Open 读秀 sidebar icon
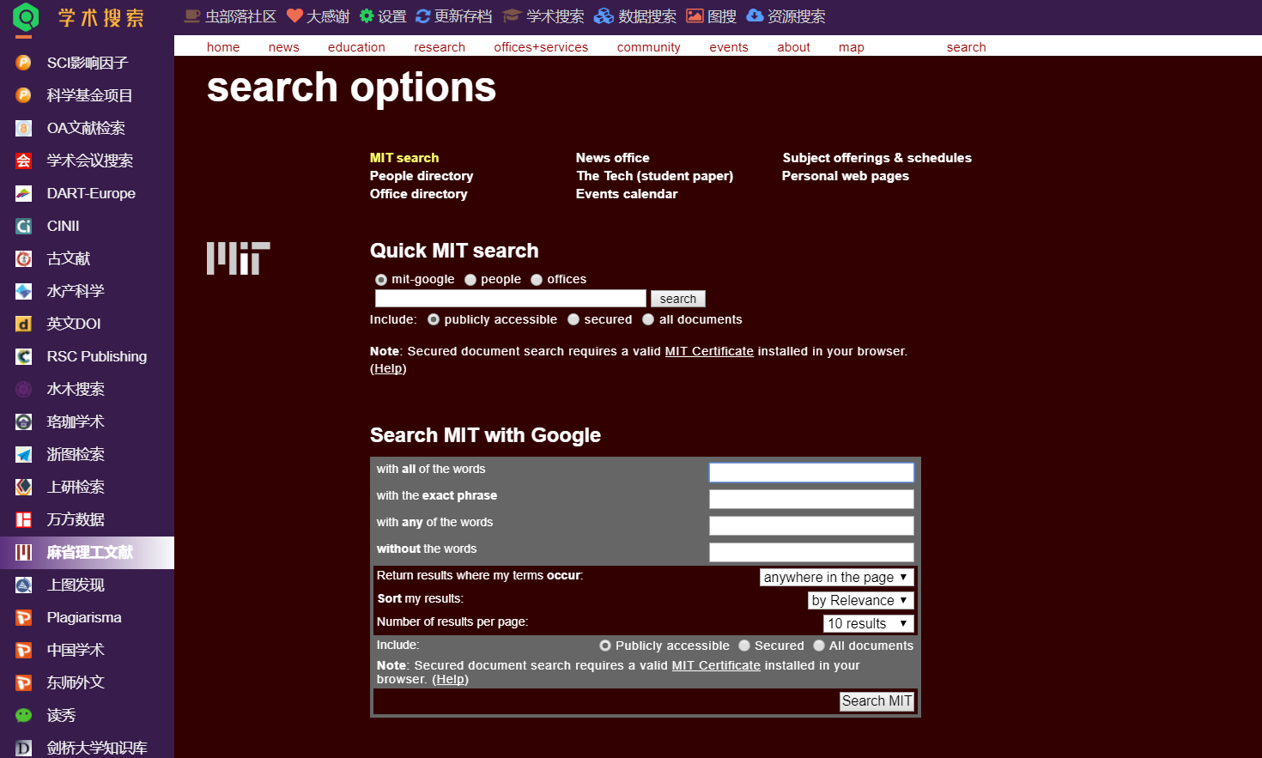The image size is (1262, 758). click(x=24, y=715)
